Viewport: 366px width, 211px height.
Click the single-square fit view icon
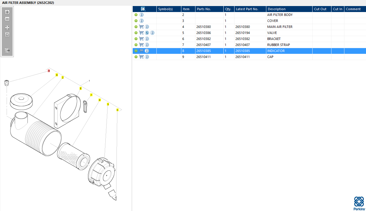(x=7, y=35)
